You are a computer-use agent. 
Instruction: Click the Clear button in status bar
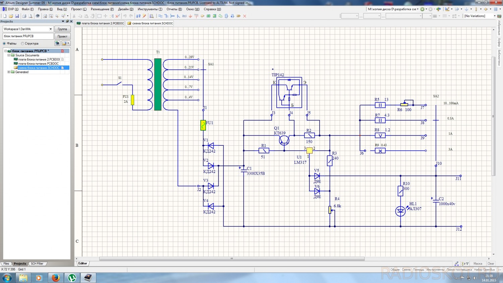[x=491, y=264]
